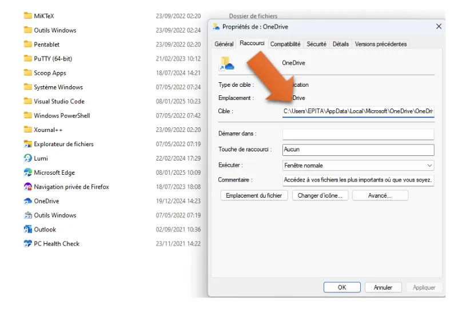Click the Lumi app icon
Viewport: 462px width, 309px height.
(x=27, y=158)
